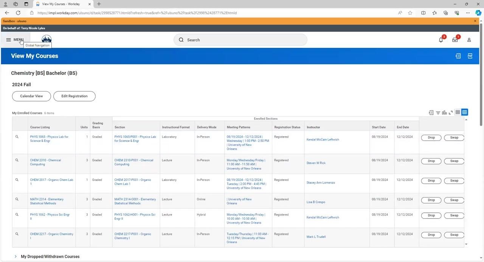Expand My Dropped/Withdrawn Courses section

(16, 256)
